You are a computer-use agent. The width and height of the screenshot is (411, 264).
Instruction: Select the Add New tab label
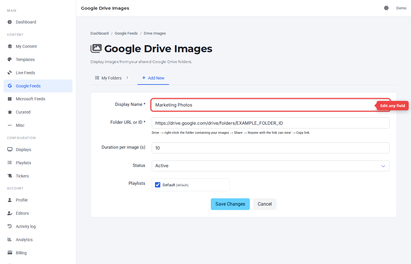tap(156, 78)
